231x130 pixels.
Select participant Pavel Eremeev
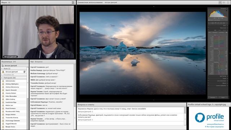(14, 108)
